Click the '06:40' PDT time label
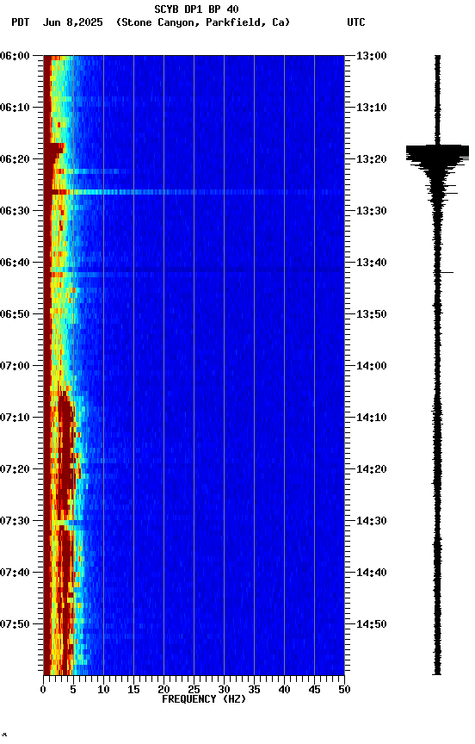 pos(15,263)
